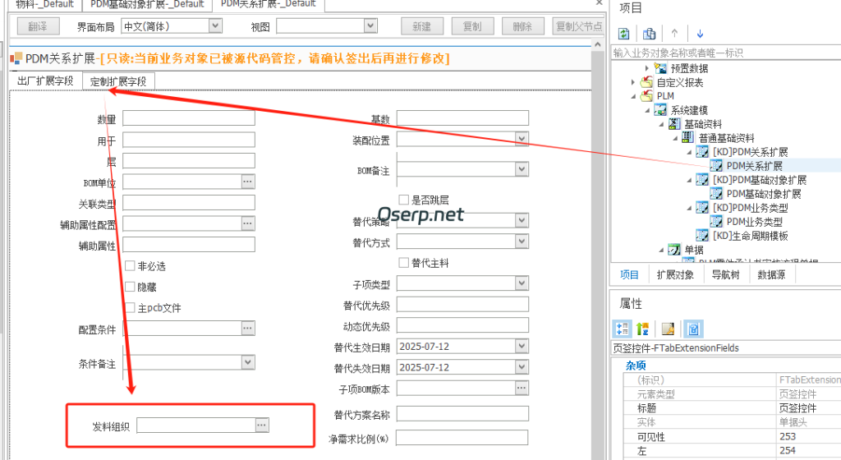Toggle the 主pcb文件 checkbox
Screen dimensions: 841x460
point(130,307)
